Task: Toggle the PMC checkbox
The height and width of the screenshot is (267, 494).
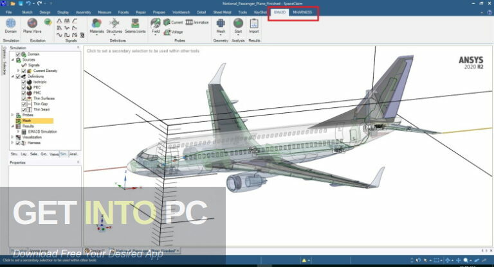Action: (24, 93)
